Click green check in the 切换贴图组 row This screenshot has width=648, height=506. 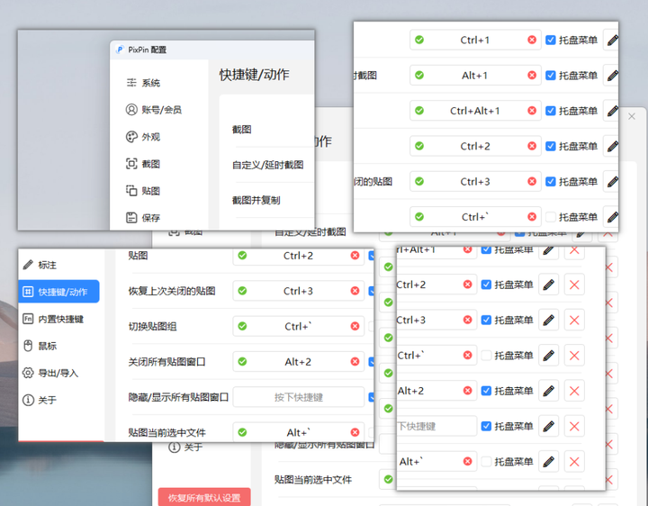pyautogui.click(x=243, y=326)
